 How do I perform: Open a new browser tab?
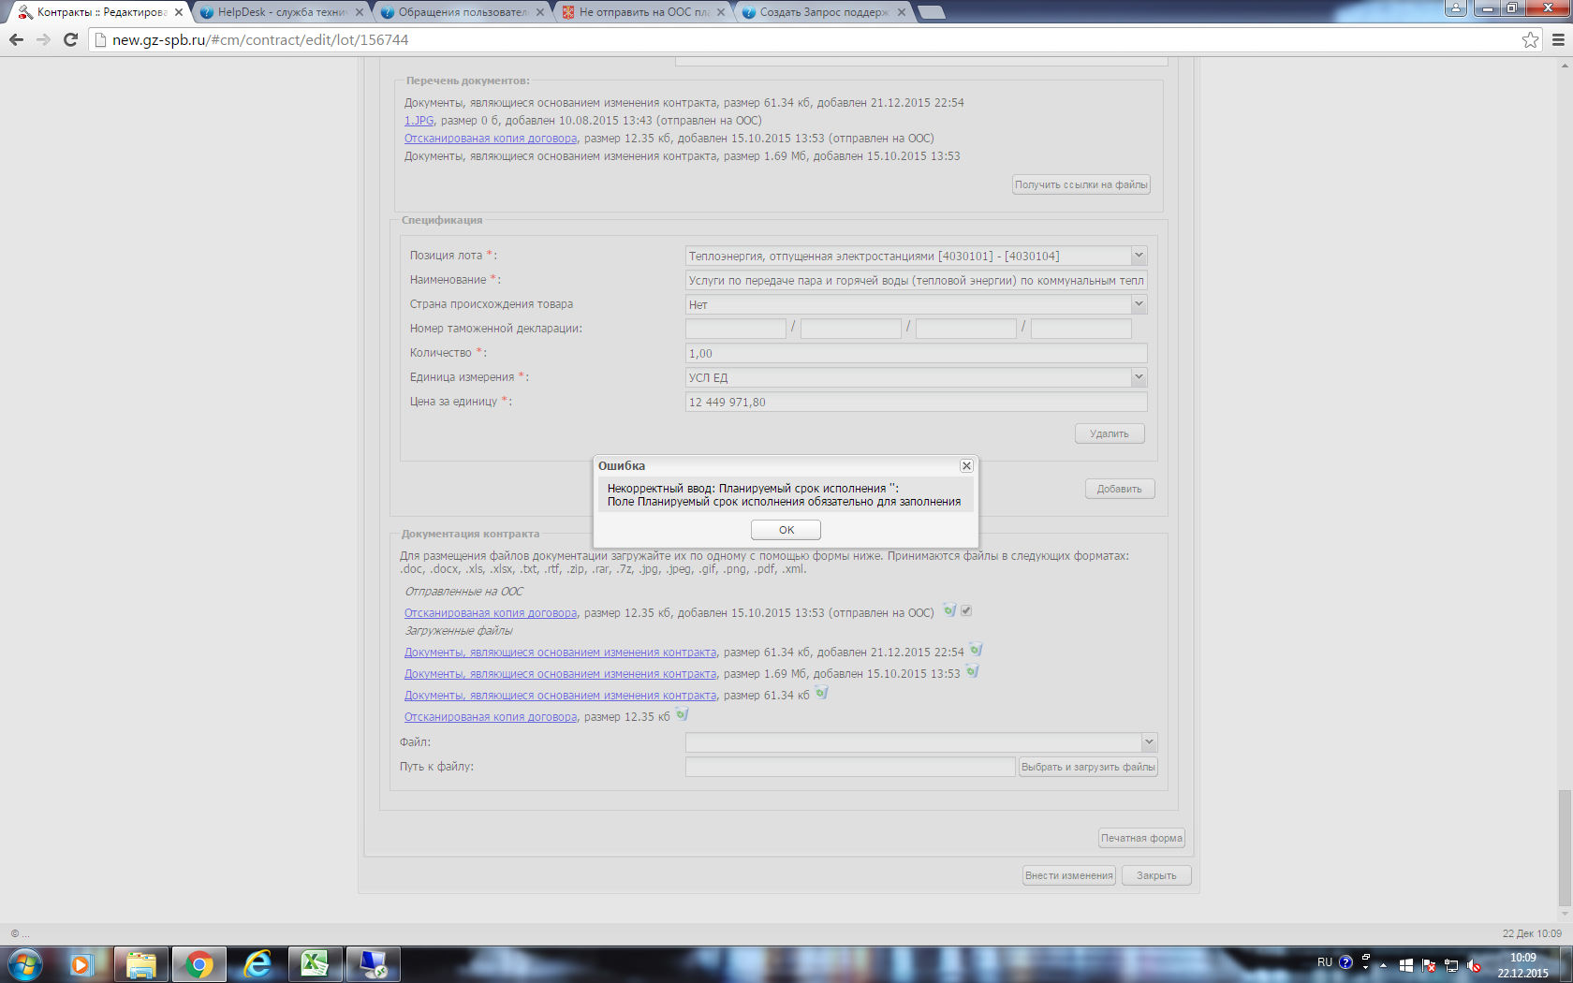coord(932,12)
